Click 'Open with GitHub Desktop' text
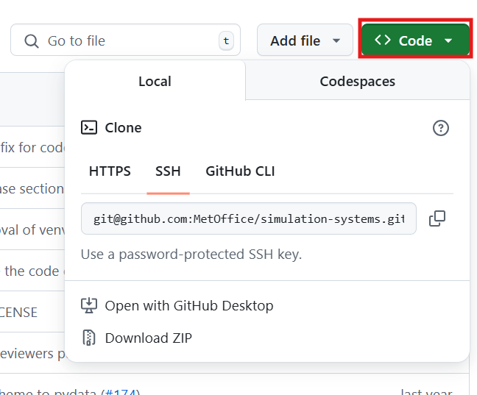The height and width of the screenshot is (395, 477). point(189,305)
